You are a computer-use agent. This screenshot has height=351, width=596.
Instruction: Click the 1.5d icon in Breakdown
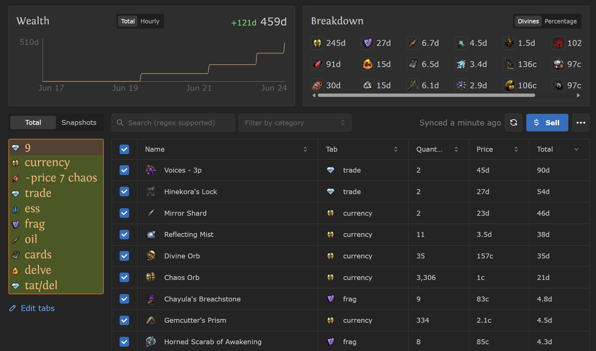tap(509, 43)
